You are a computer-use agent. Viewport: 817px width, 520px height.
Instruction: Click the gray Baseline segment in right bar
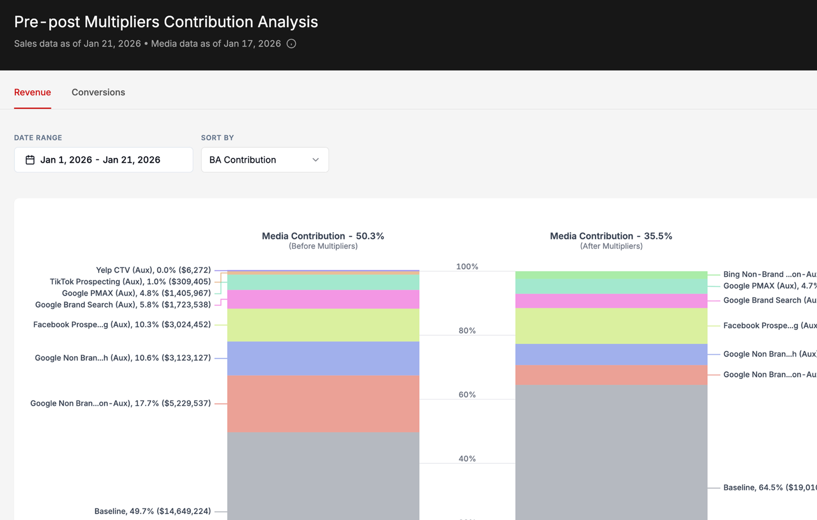tap(611, 452)
